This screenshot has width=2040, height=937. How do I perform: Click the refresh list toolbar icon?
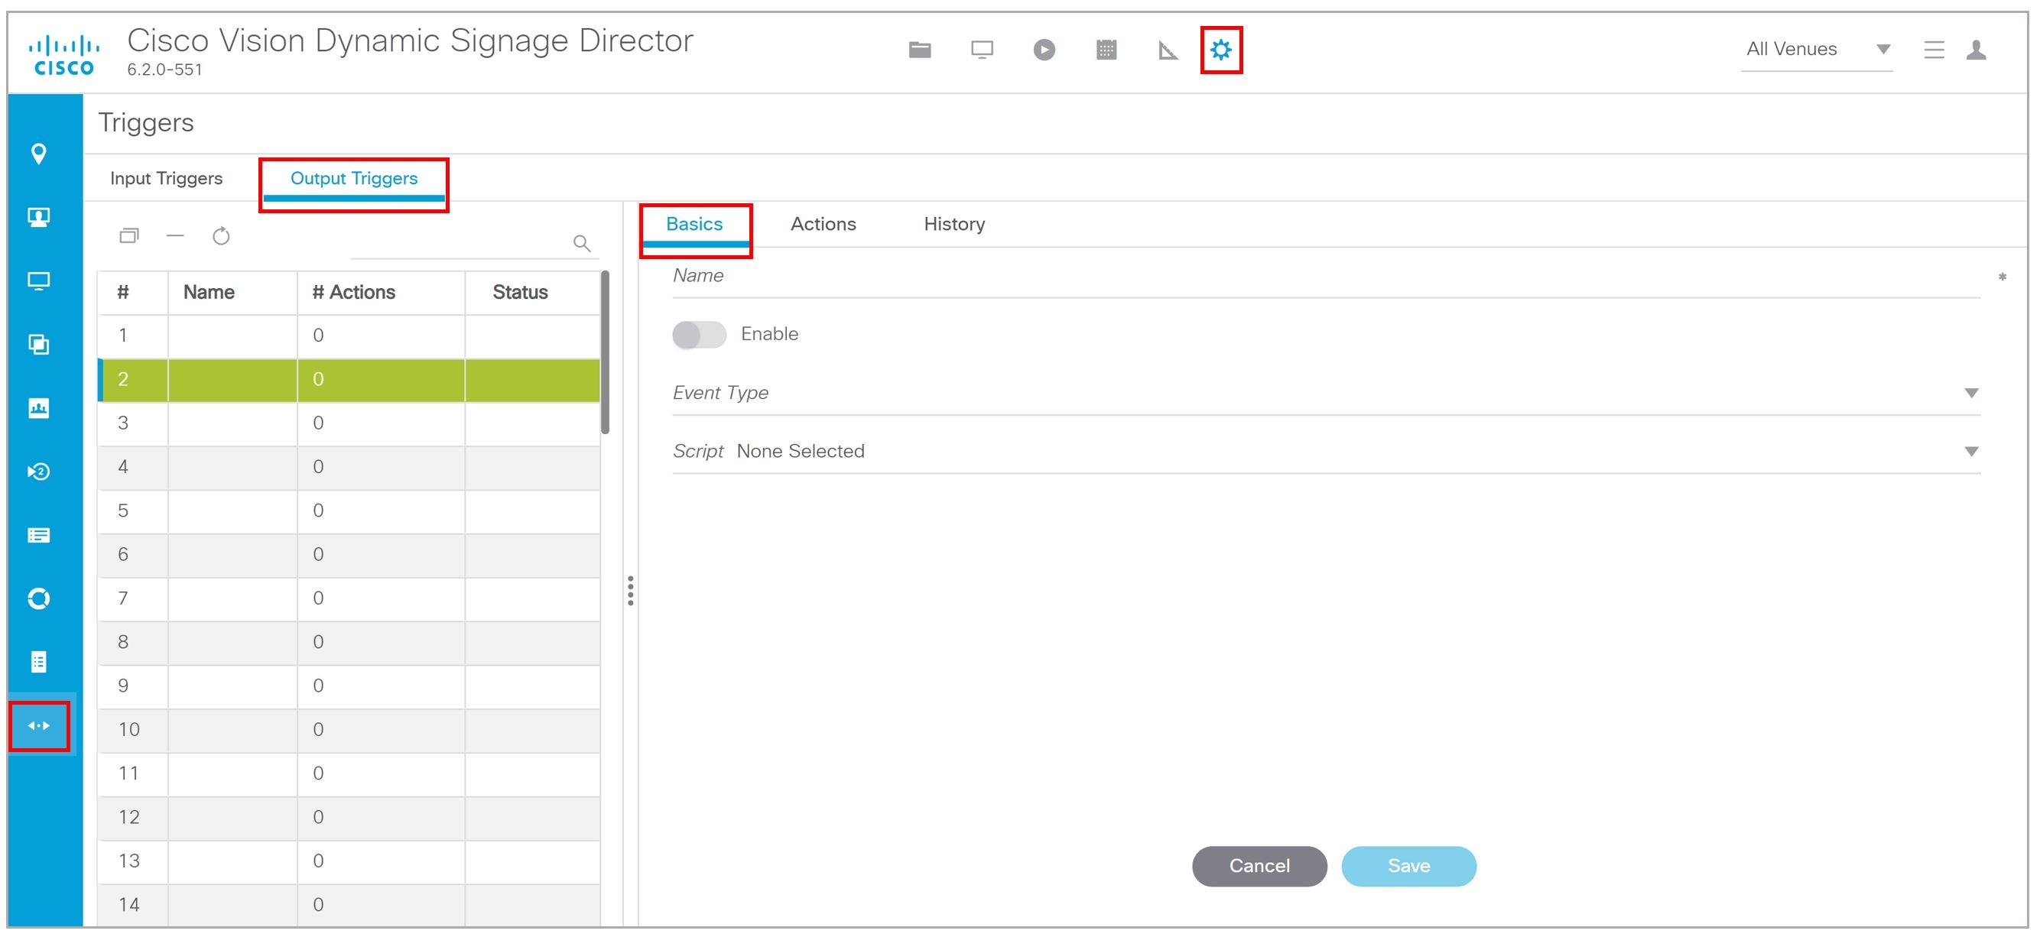point(221,236)
